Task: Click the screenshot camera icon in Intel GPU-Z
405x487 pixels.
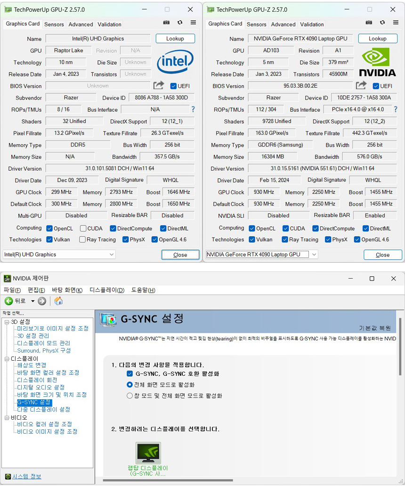Action: [x=166, y=23]
